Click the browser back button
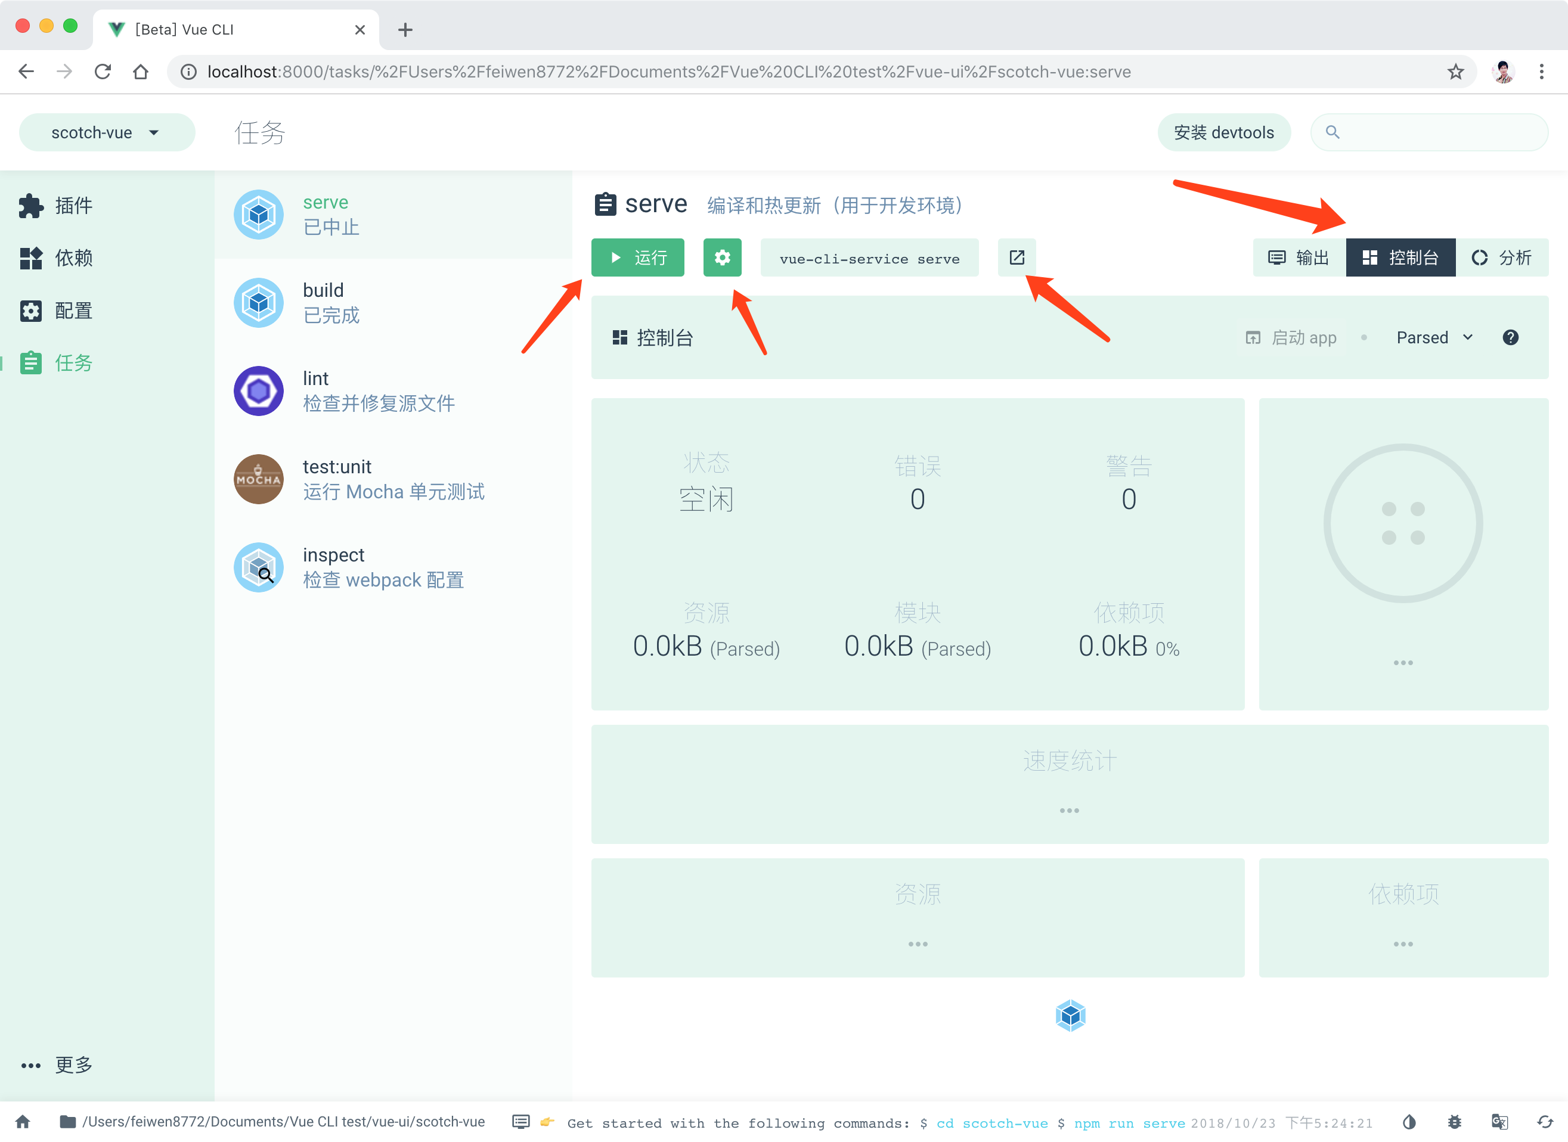 (26, 71)
